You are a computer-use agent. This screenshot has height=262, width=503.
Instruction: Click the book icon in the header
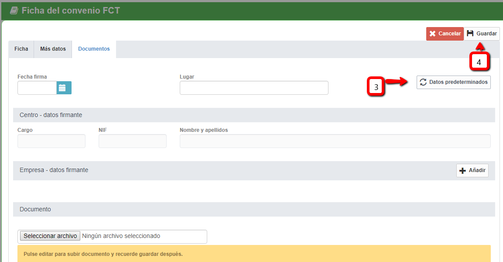(14, 10)
